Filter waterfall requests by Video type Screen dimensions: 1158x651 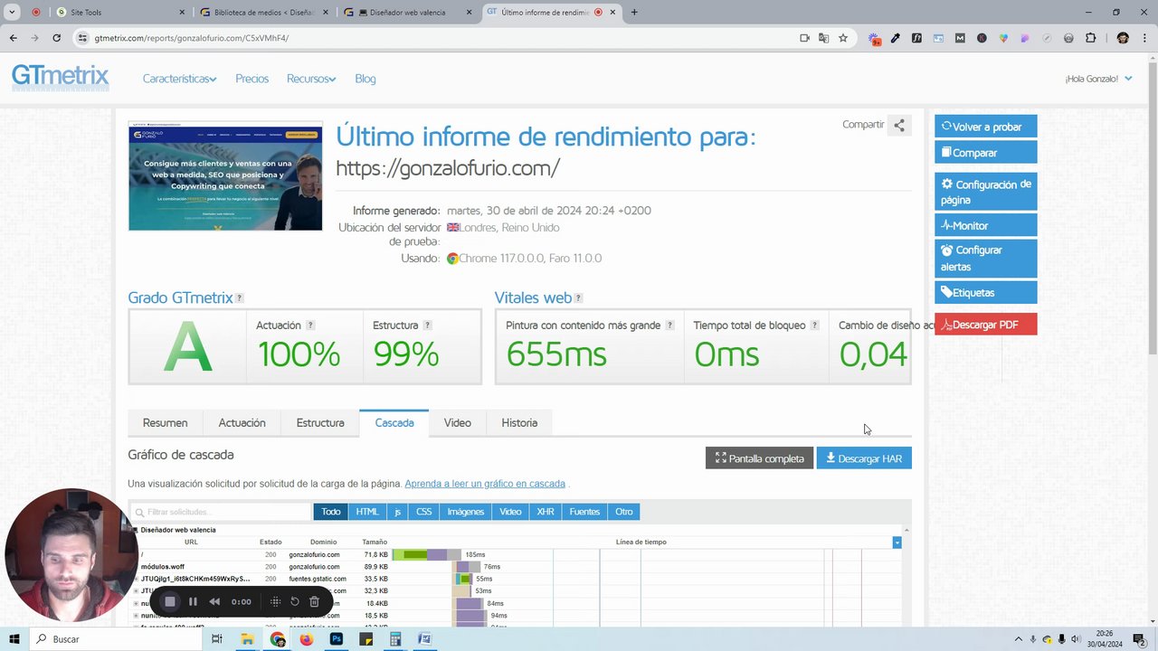tap(510, 512)
